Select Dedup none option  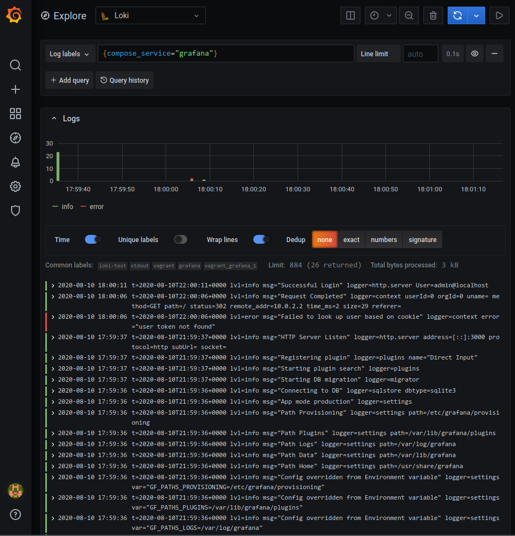pos(325,240)
